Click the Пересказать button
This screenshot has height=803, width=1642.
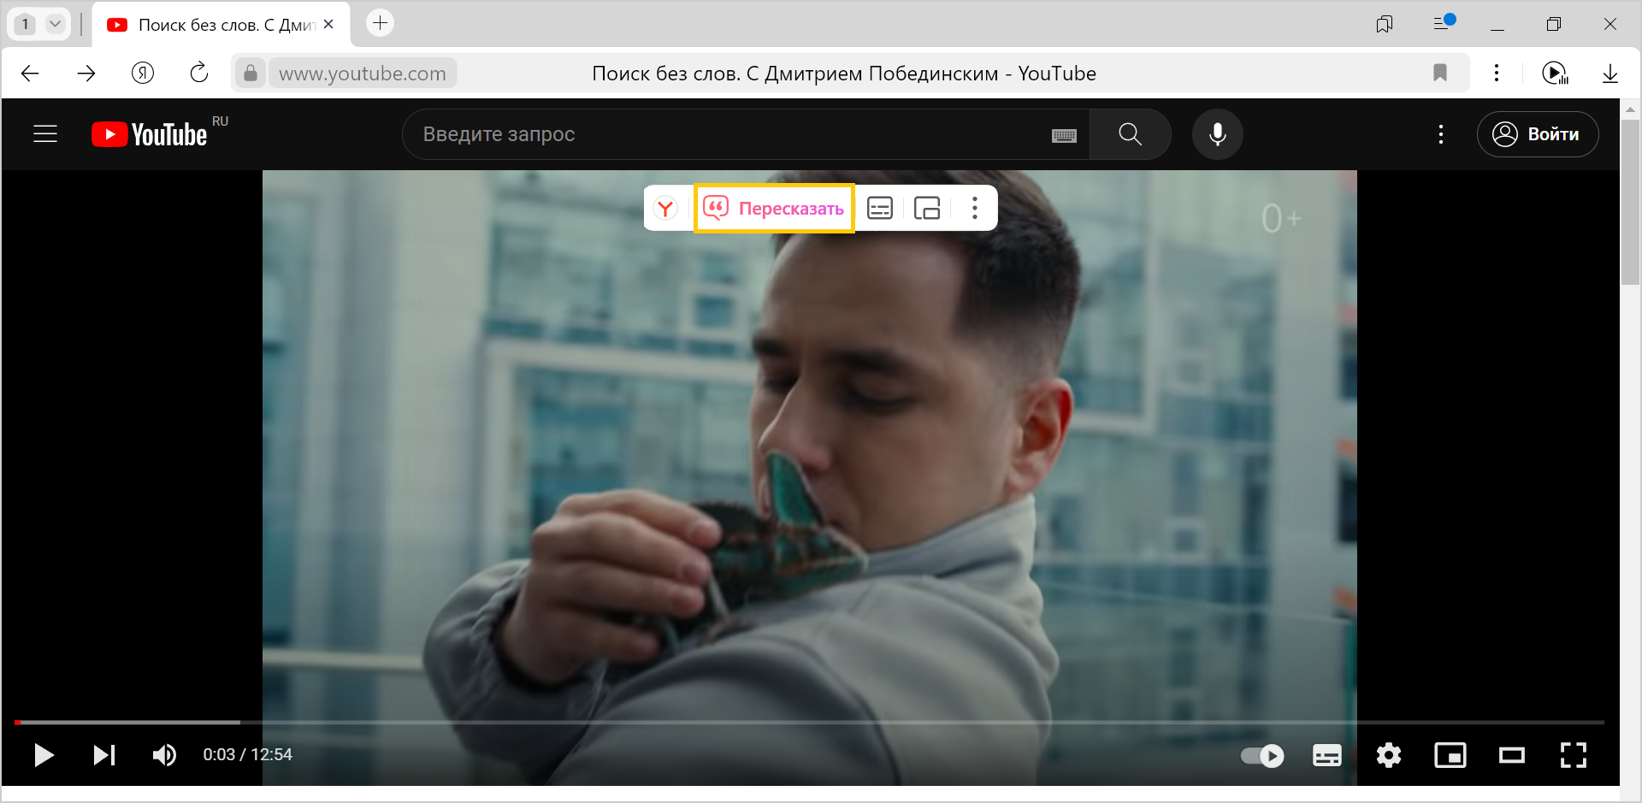[774, 207]
